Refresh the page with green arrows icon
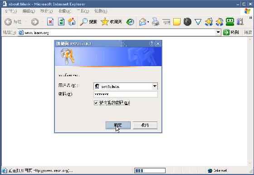This screenshot has height=175, width=254. pyautogui.click(x=61, y=22)
